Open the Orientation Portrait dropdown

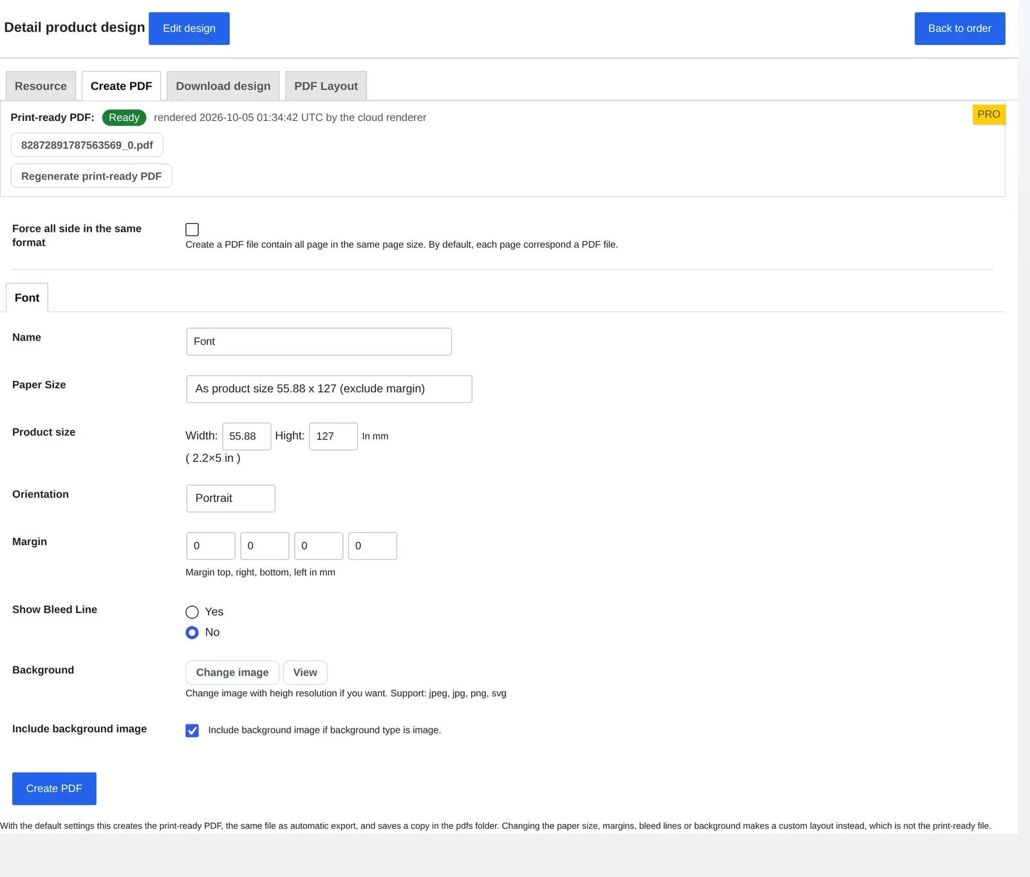[x=230, y=499]
